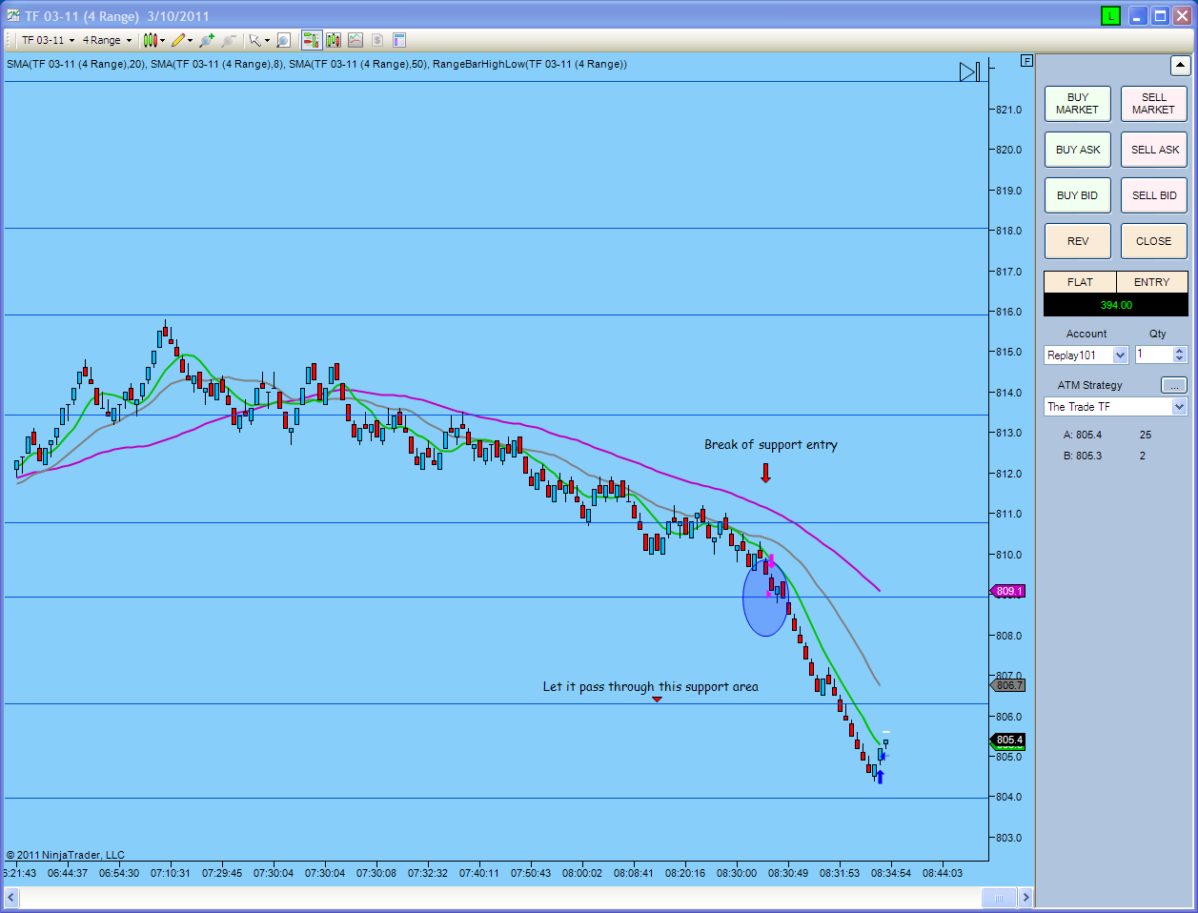Click the FLAT position cell
This screenshot has height=913, width=1198.
coord(1080,282)
